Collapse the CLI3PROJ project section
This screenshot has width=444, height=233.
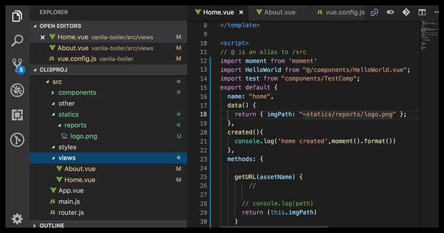click(35, 70)
